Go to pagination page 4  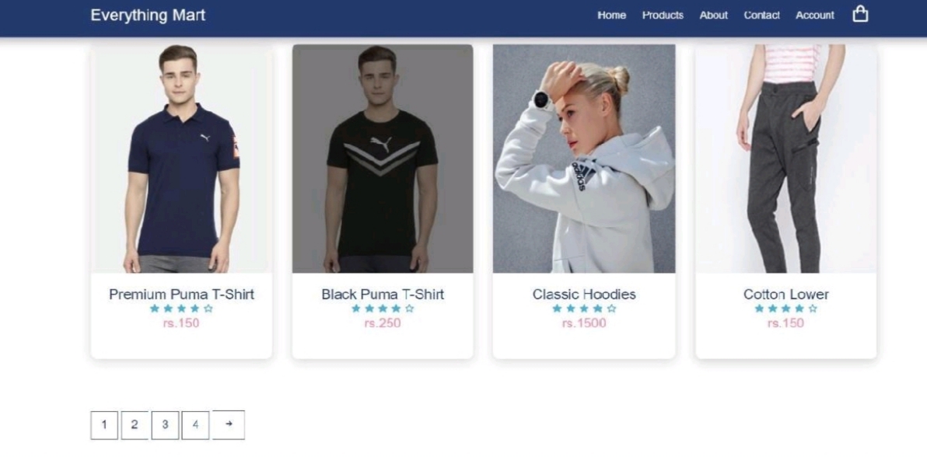coord(195,426)
